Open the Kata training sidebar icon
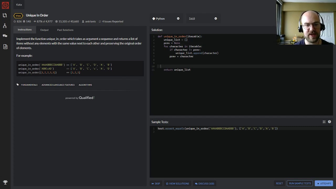The height and width of the screenshot is (189, 336). pyautogui.click(x=5, y=15)
